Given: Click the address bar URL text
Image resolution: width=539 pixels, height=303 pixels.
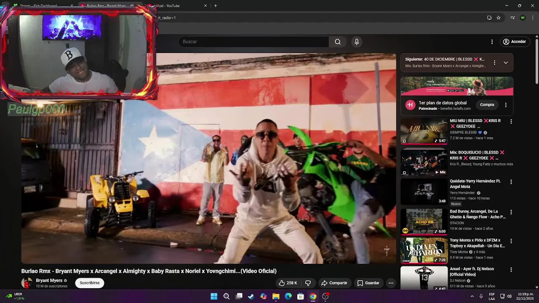Looking at the screenshot, I should (x=166, y=18).
